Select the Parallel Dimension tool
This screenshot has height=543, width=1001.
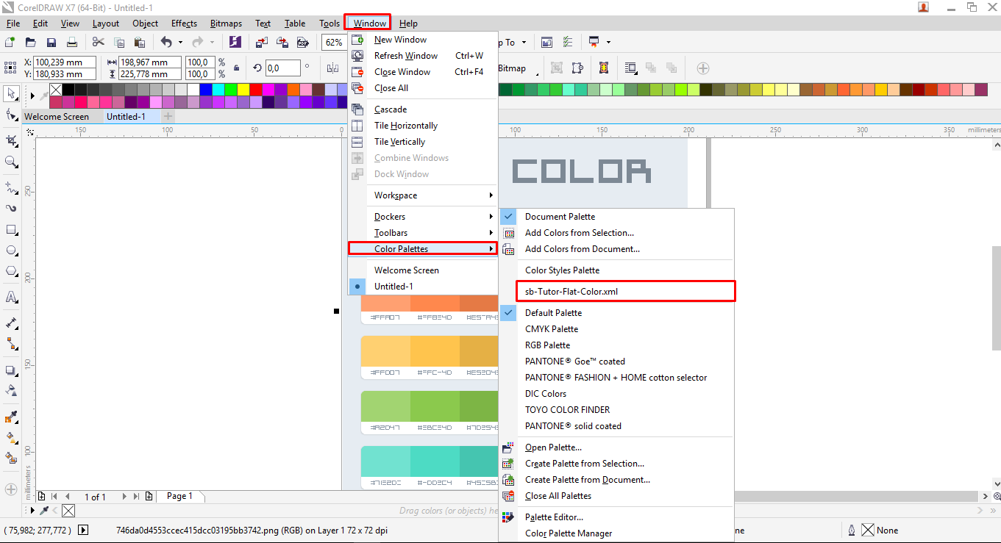pyautogui.click(x=11, y=323)
